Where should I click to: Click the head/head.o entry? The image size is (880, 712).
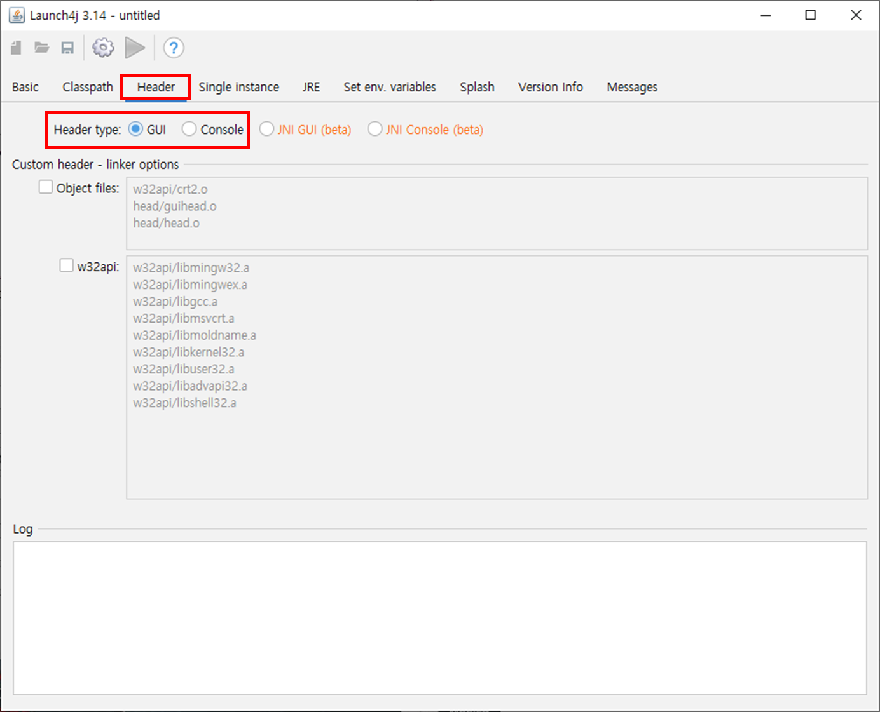(166, 223)
